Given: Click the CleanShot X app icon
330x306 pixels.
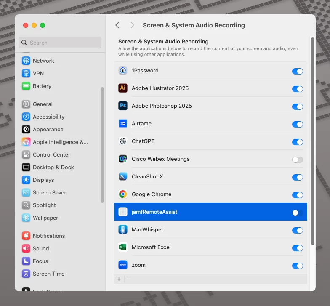Looking at the screenshot, I should tap(123, 177).
